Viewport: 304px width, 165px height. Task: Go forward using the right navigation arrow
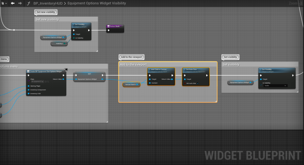[20, 3]
